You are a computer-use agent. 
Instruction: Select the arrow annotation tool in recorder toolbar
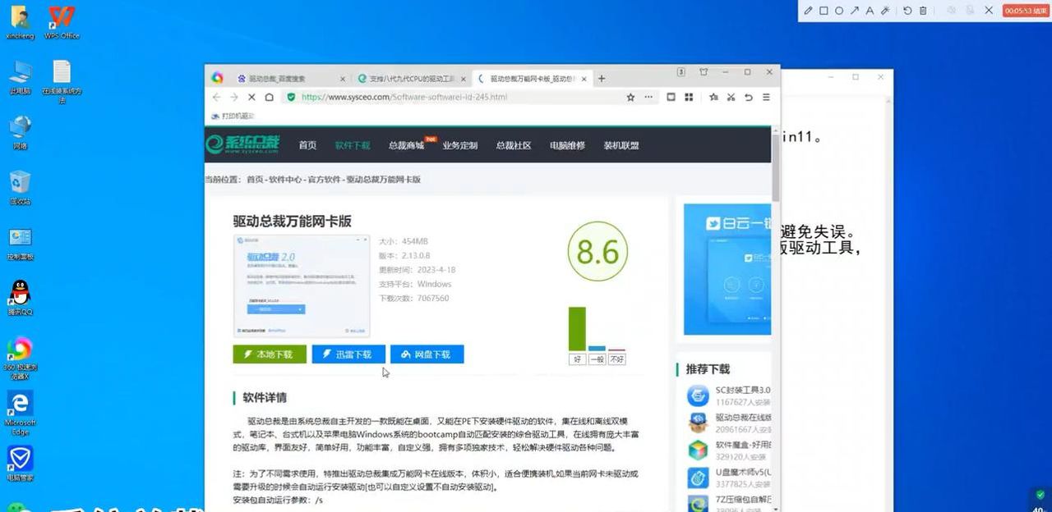pyautogui.click(x=854, y=10)
